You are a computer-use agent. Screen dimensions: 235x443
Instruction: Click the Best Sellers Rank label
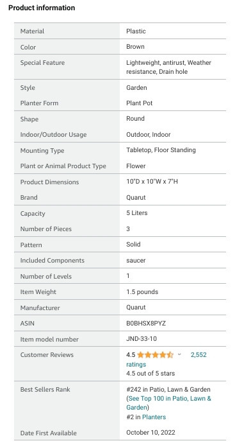45,389
